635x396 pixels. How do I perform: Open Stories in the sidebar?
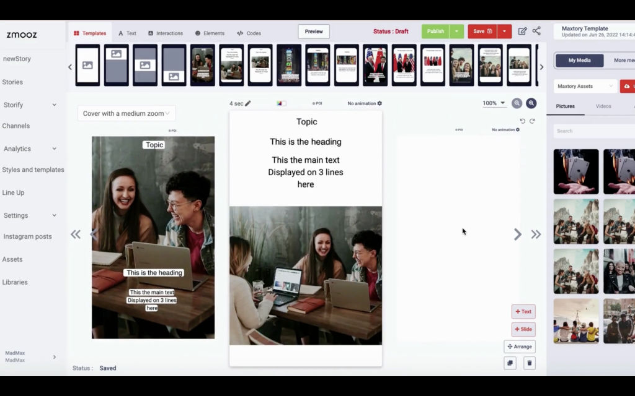coord(12,82)
